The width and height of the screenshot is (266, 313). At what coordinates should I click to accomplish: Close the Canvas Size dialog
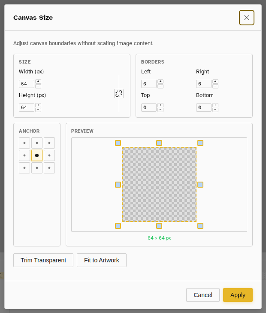pos(246,18)
